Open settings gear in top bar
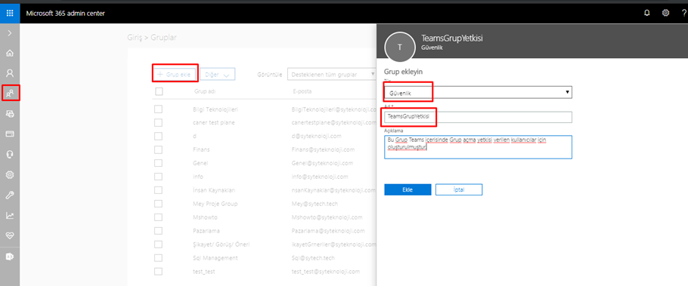 (x=665, y=13)
